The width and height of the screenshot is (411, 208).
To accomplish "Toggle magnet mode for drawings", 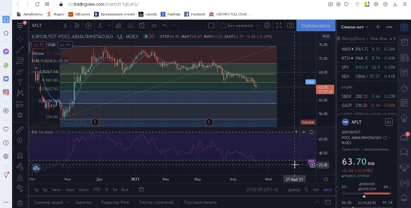I will [20, 156].
